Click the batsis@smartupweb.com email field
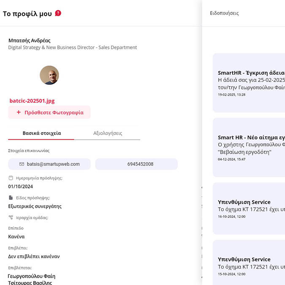The image size is (285, 285). coord(49,164)
